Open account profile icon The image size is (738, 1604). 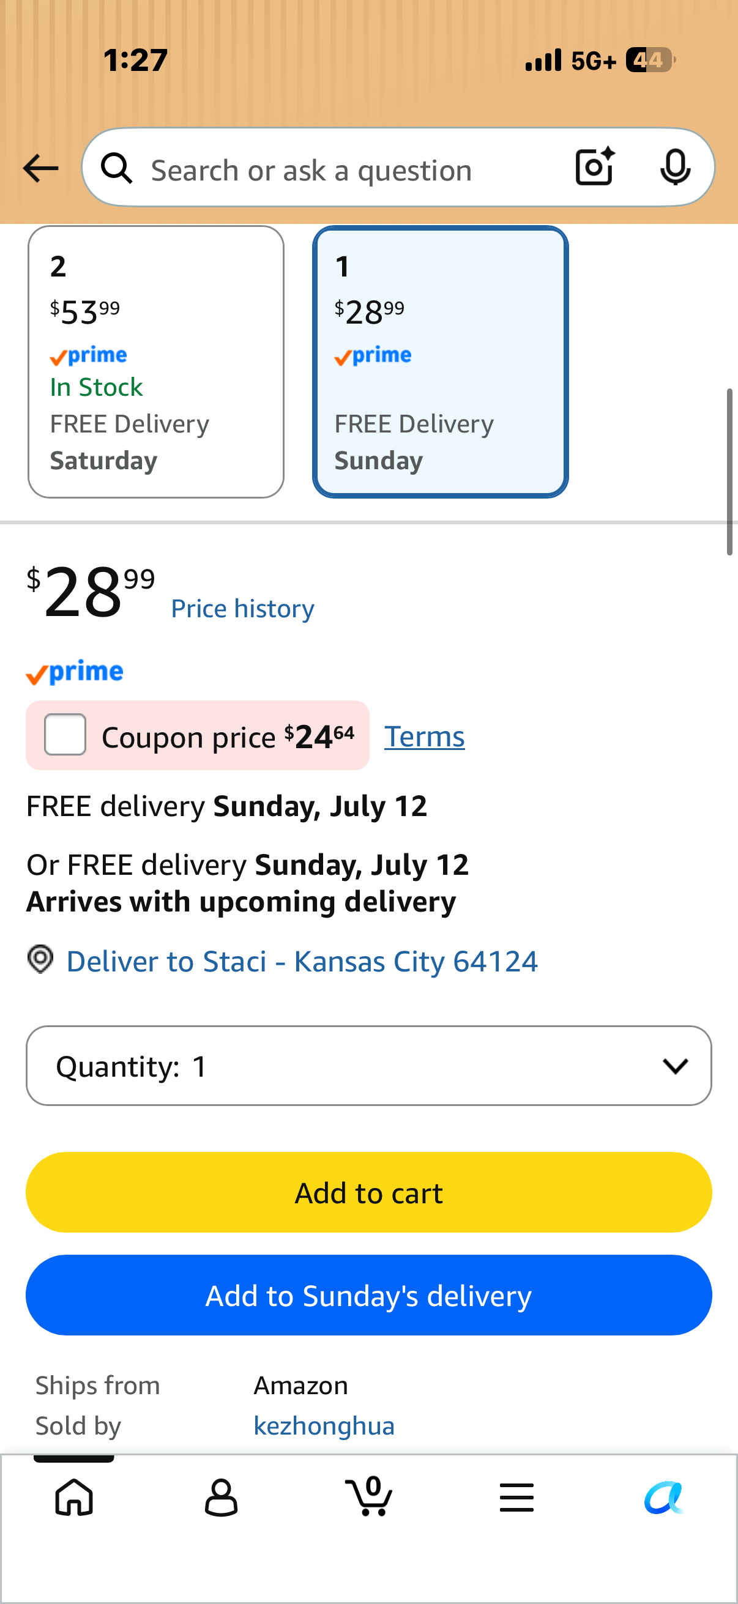pyautogui.click(x=221, y=1498)
